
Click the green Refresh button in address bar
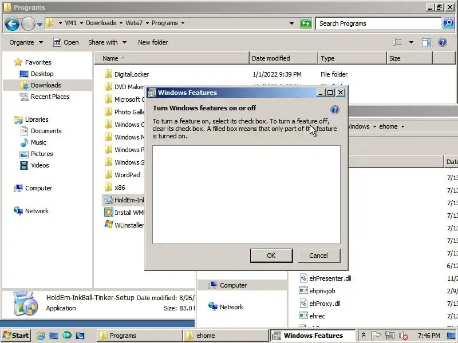[306, 23]
